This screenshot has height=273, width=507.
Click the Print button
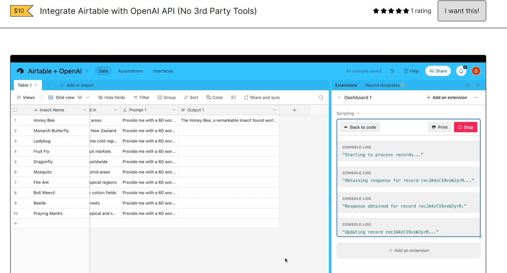439,127
